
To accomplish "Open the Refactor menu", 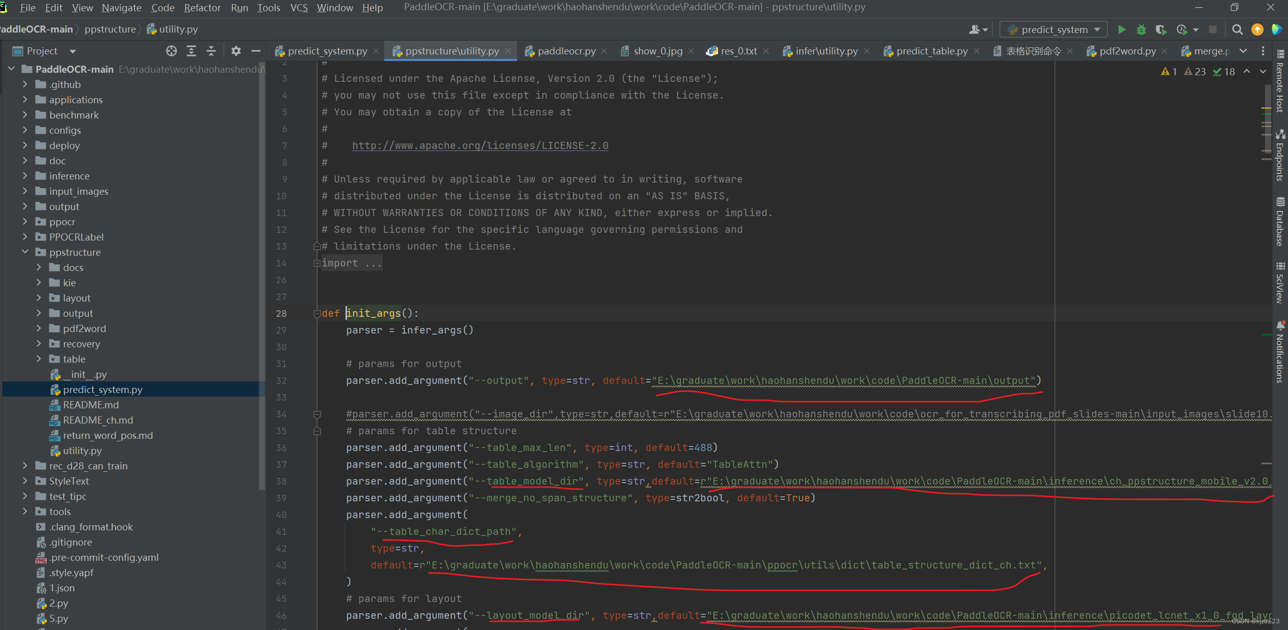I will coord(202,8).
